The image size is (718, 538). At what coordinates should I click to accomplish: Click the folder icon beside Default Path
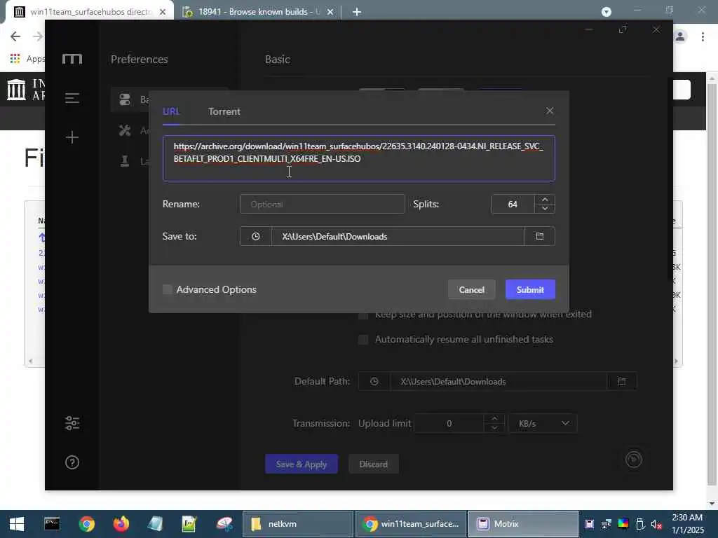[622, 382]
